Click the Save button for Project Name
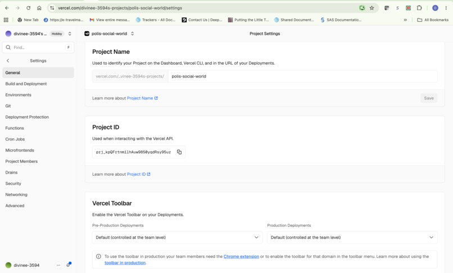453x273 pixels. (x=429, y=98)
